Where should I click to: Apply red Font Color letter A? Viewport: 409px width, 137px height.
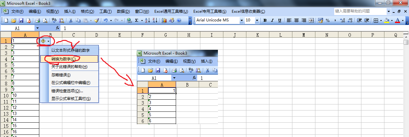pyautogui.click(x=397, y=20)
